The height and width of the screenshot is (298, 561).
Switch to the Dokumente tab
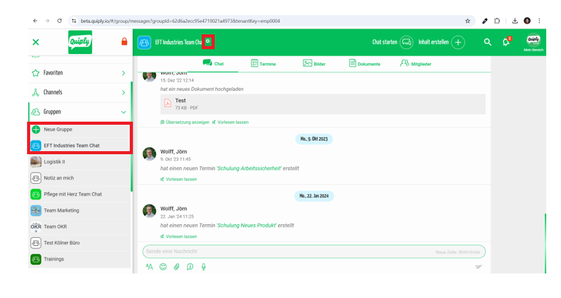point(365,64)
